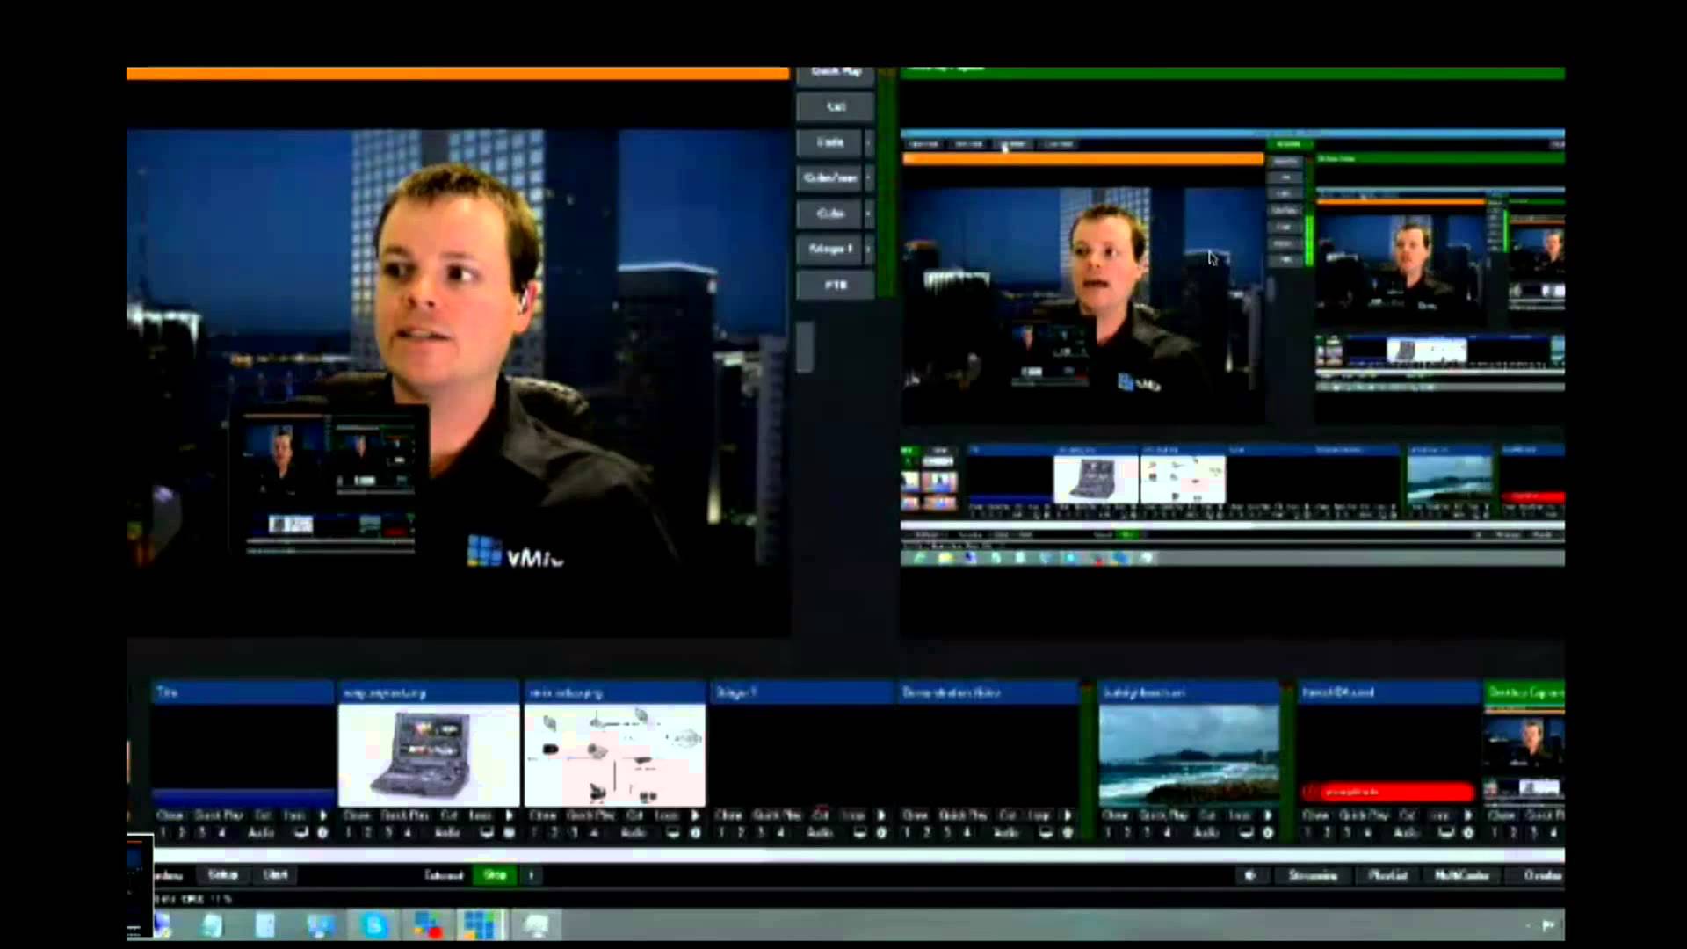
Task: Play the beach video input
Action: coord(1268,815)
